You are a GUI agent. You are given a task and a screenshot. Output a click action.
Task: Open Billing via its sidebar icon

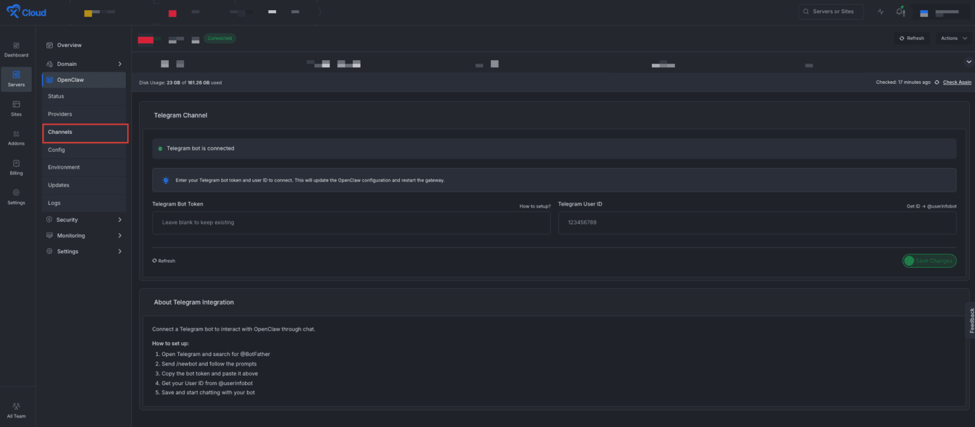pyautogui.click(x=17, y=167)
